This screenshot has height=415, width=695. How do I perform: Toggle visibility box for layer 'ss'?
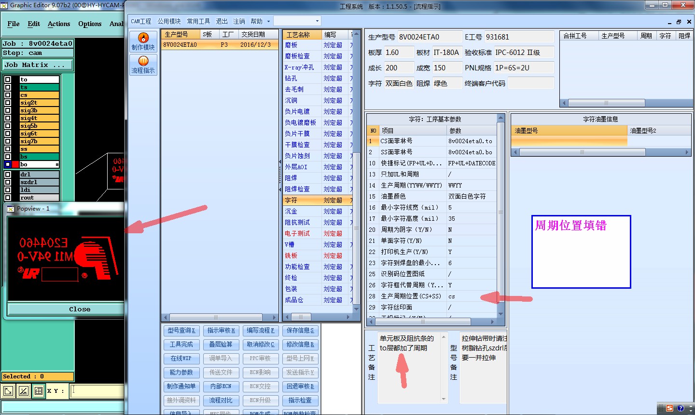tap(8, 149)
